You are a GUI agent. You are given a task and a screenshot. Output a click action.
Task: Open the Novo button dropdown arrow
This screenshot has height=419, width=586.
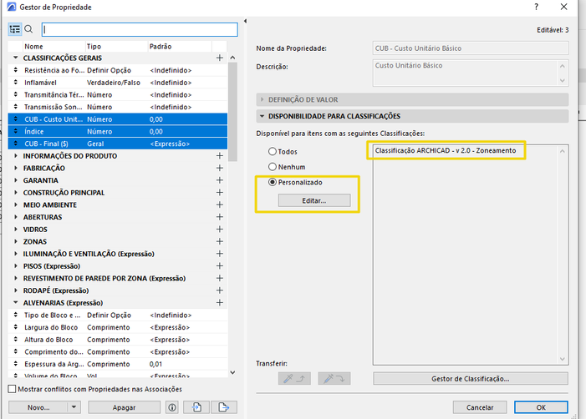coord(74,407)
